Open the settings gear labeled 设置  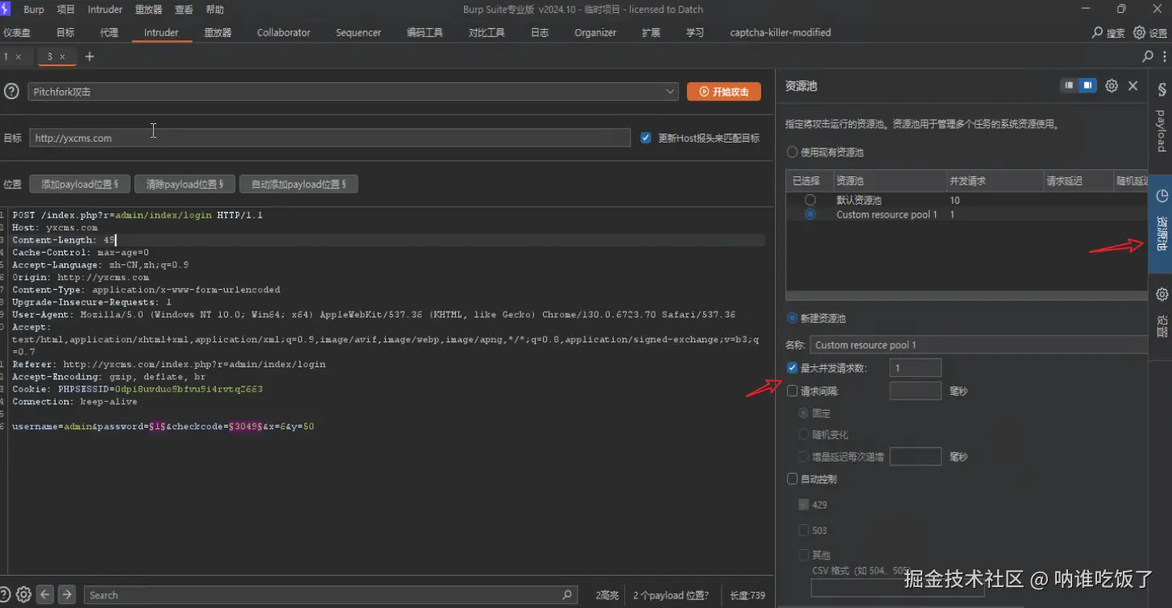tap(1139, 33)
